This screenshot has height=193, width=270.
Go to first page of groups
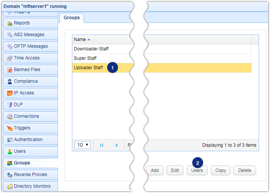[102, 145]
